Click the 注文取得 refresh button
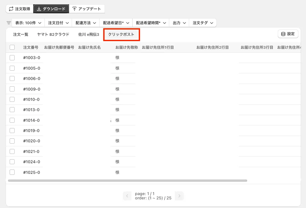Screen dimensions: 306x208 pyautogui.click(x=19, y=9)
